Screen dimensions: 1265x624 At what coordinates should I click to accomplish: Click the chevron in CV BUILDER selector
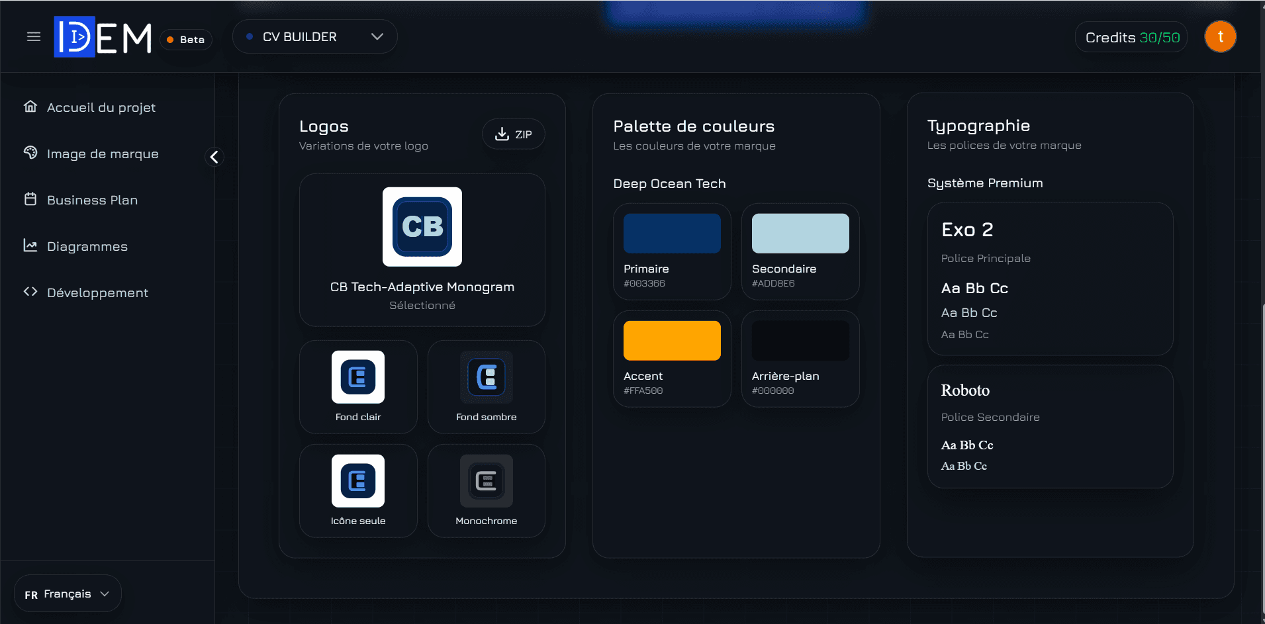[x=377, y=36]
